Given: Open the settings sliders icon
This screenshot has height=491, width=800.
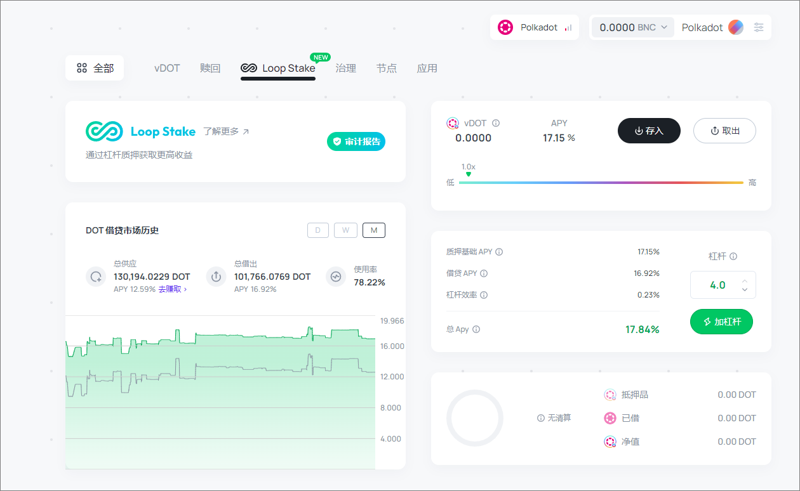Looking at the screenshot, I should pyautogui.click(x=759, y=27).
